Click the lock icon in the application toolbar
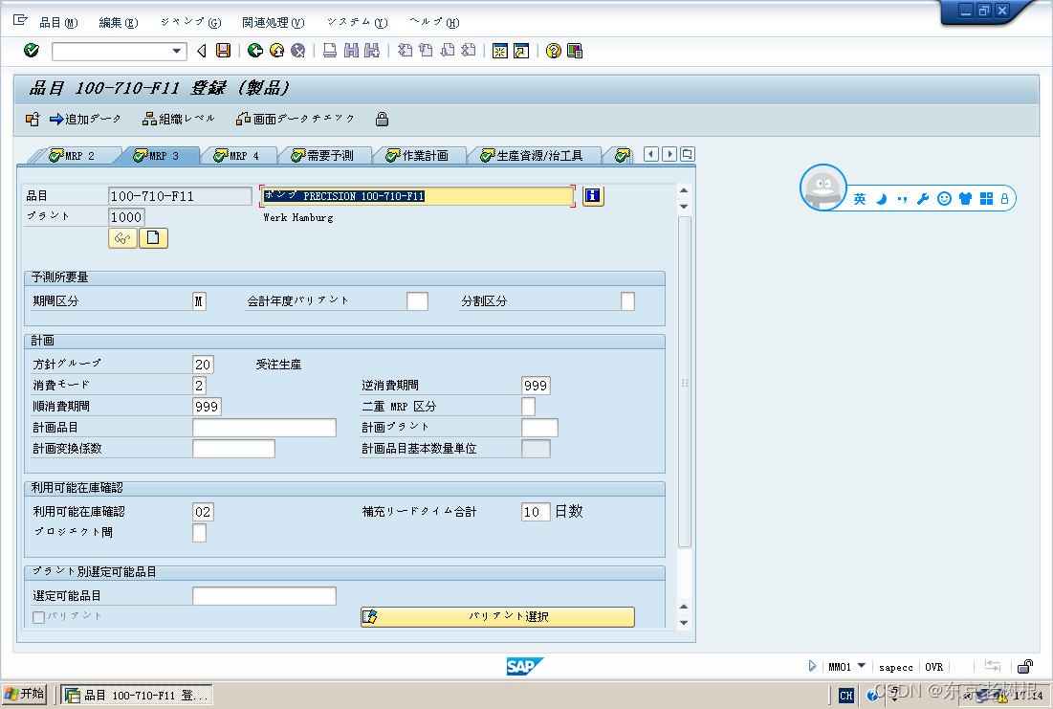 [x=382, y=121]
